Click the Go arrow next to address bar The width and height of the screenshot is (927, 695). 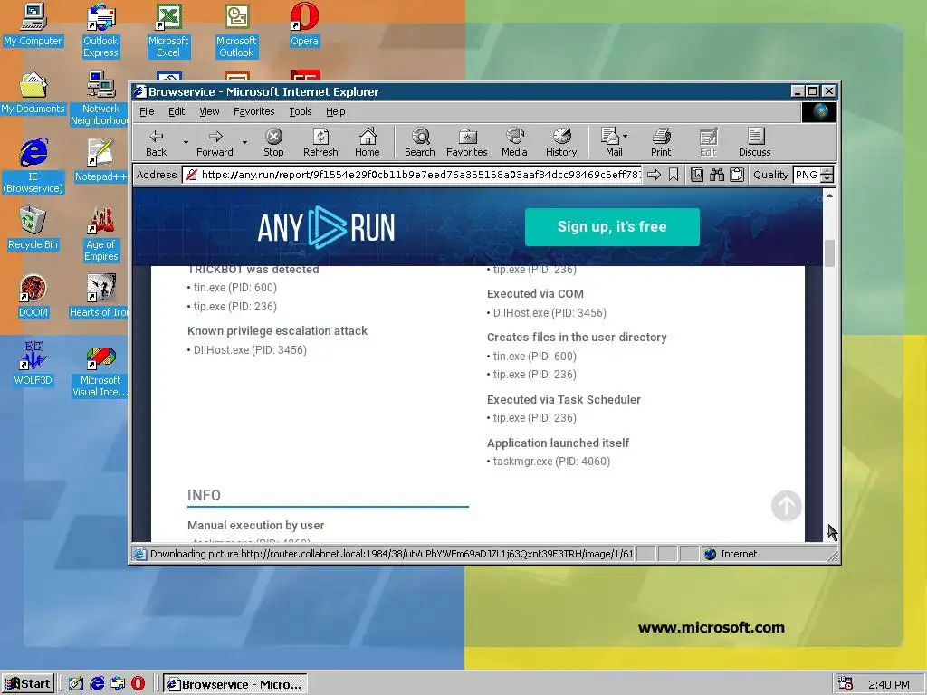click(x=654, y=175)
